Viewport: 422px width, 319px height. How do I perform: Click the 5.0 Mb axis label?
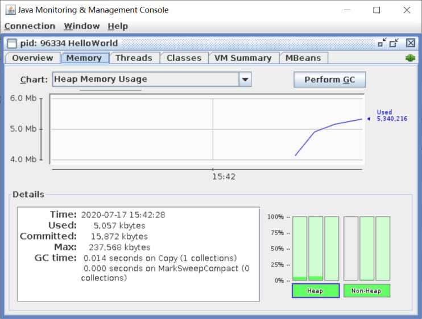23,129
